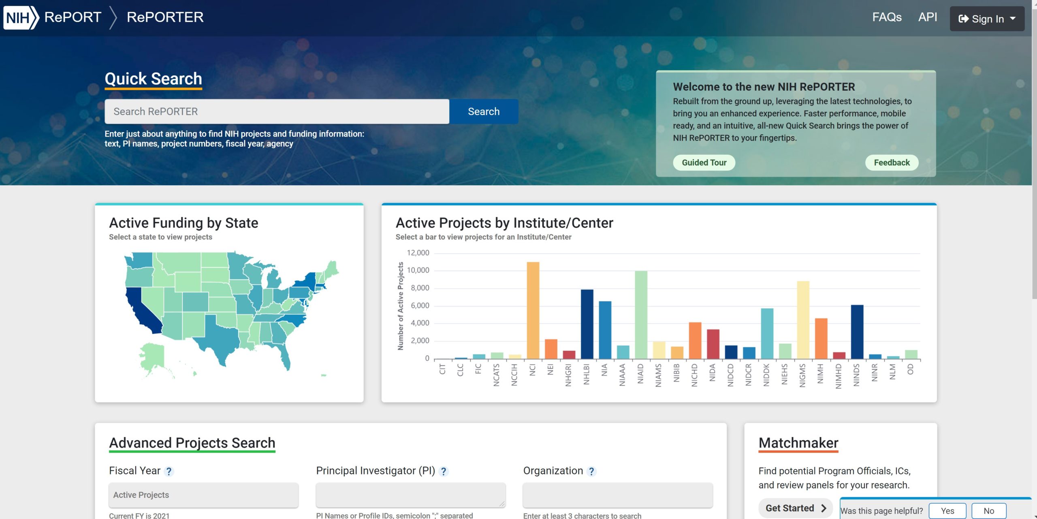Click the blue Search button
The image size is (1037, 519).
point(484,111)
